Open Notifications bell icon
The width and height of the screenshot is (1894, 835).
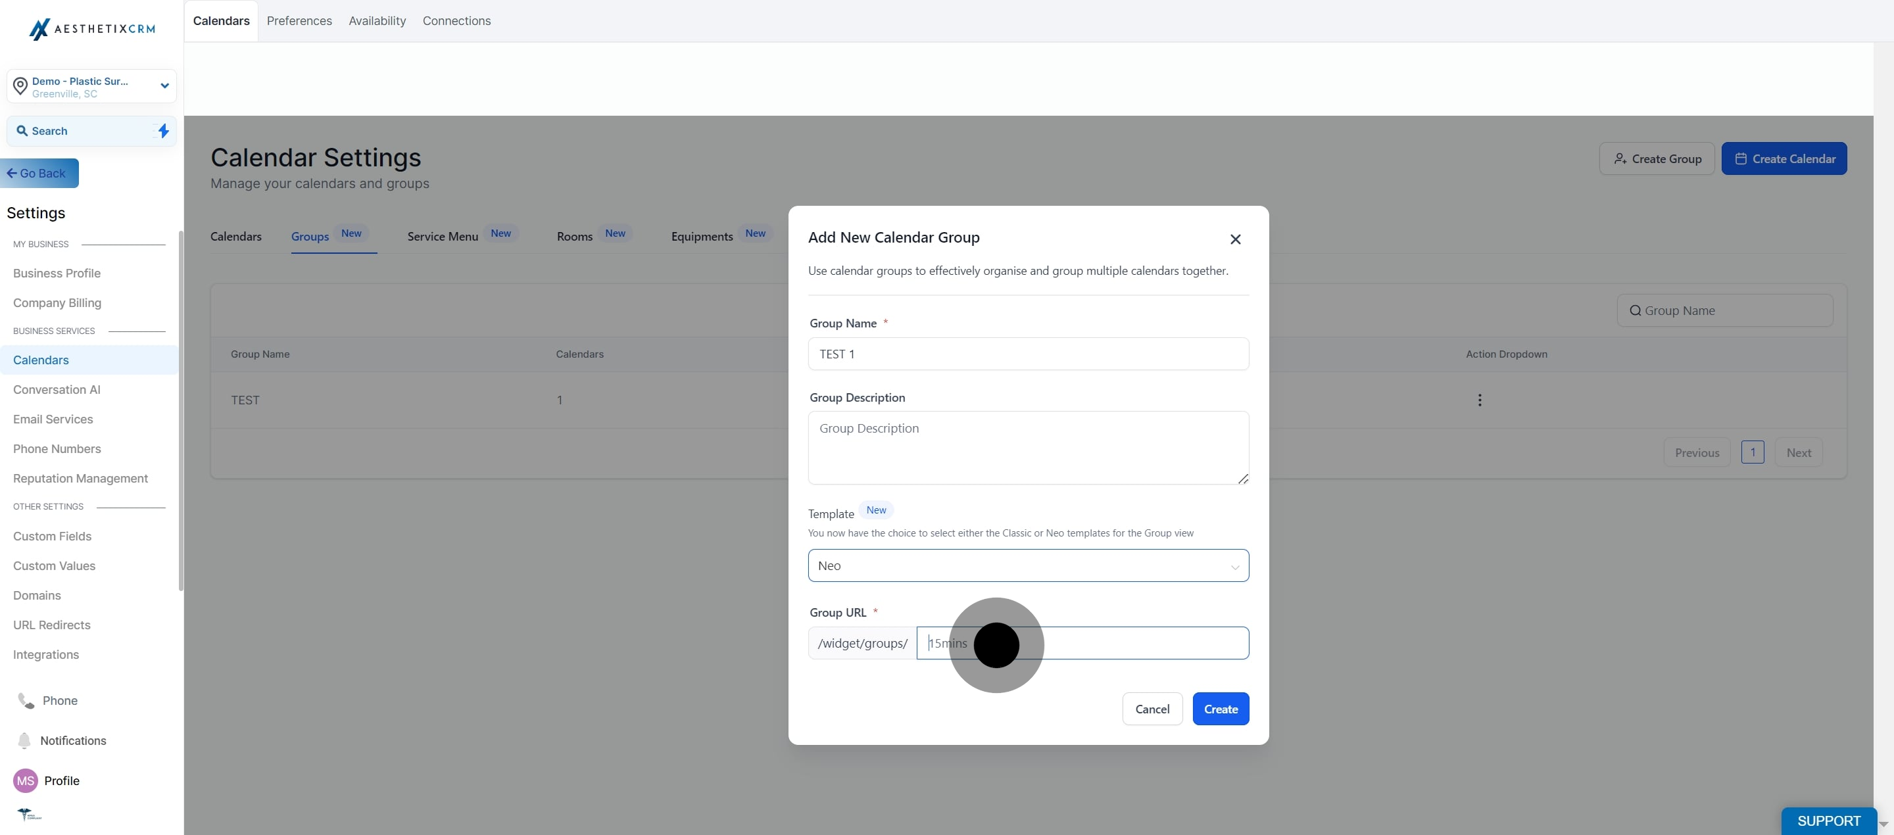pos(24,740)
